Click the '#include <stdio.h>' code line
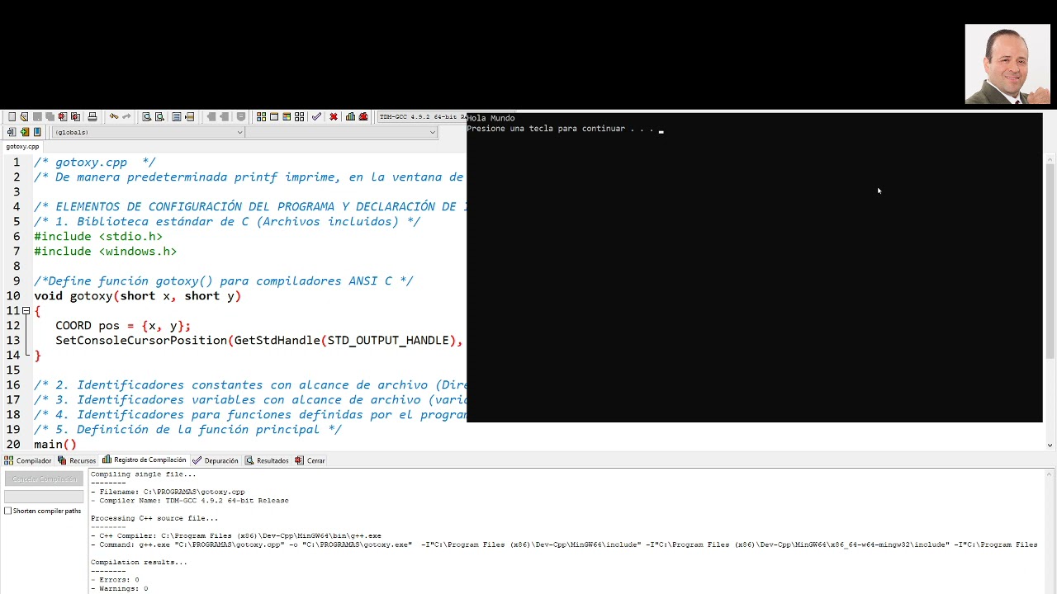Image resolution: width=1057 pixels, height=594 pixels. pos(98,237)
